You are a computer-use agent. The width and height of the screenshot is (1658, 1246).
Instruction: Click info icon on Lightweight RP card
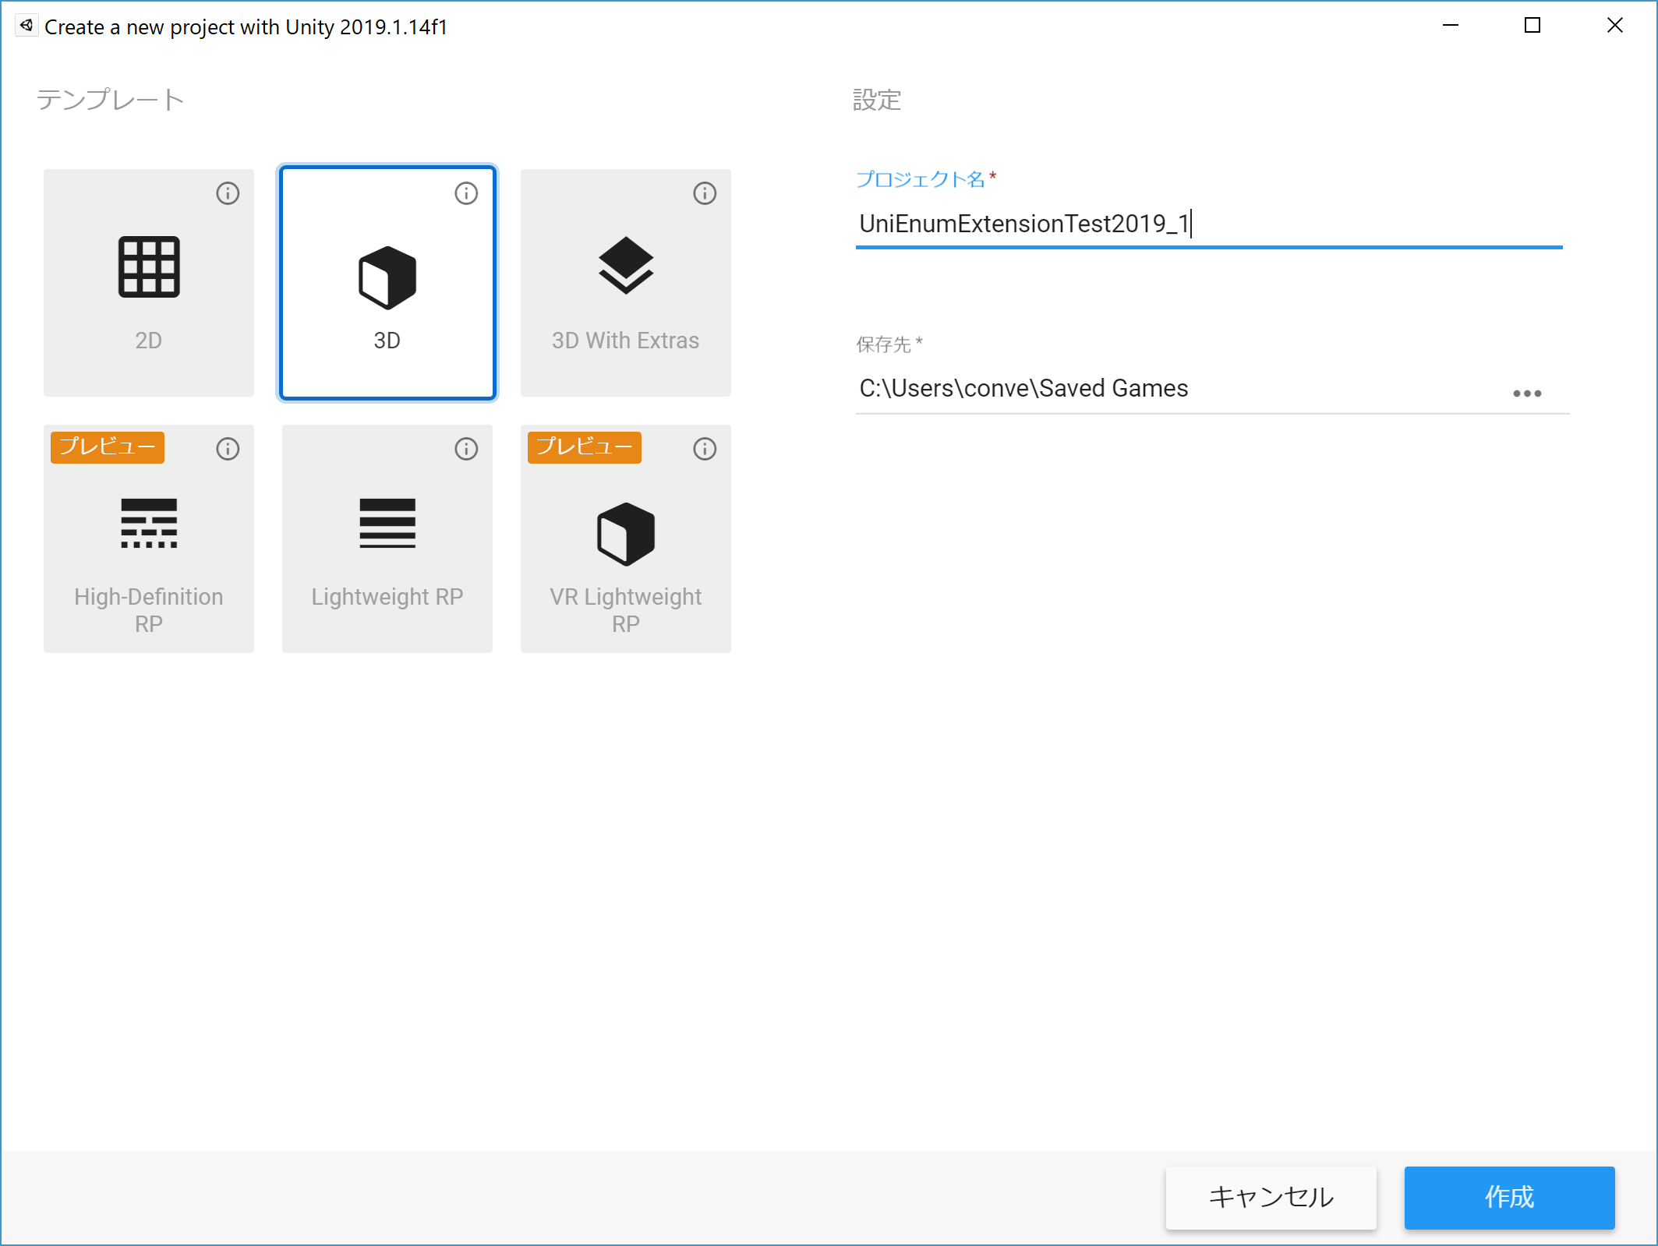(466, 449)
